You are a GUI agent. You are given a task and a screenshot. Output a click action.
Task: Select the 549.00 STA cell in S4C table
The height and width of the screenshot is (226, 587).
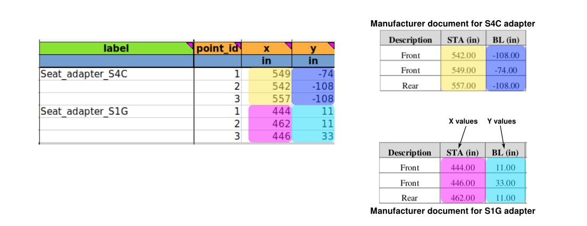tap(463, 70)
